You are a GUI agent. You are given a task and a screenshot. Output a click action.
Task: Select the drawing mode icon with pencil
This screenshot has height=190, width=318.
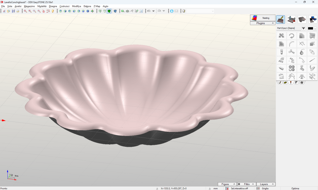tap(281, 20)
